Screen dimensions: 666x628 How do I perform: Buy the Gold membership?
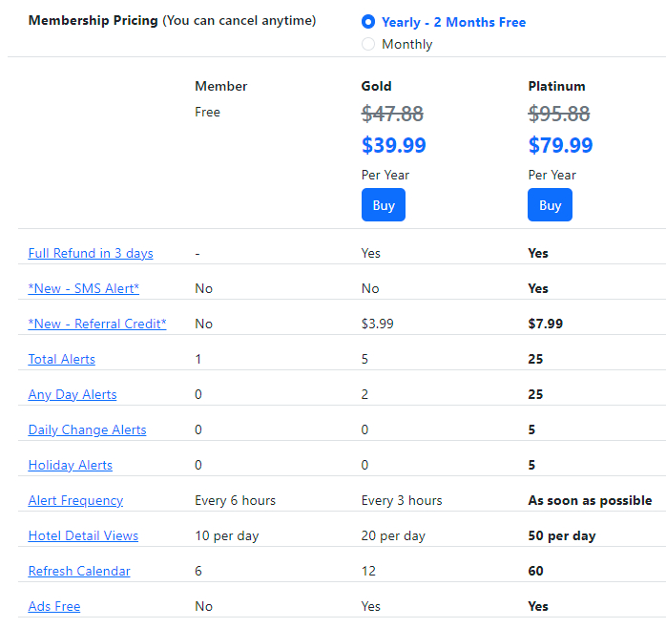point(384,205)
